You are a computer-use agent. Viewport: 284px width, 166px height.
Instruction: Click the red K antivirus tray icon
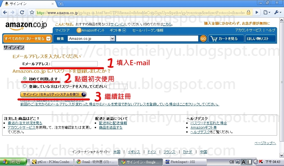261,162
